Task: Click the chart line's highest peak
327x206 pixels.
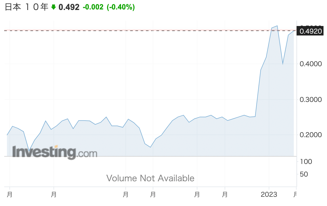Action: click(277, 26)
